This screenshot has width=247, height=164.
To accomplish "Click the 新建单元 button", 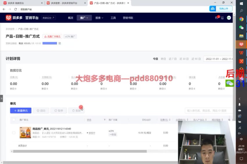I will coord(21,111).
